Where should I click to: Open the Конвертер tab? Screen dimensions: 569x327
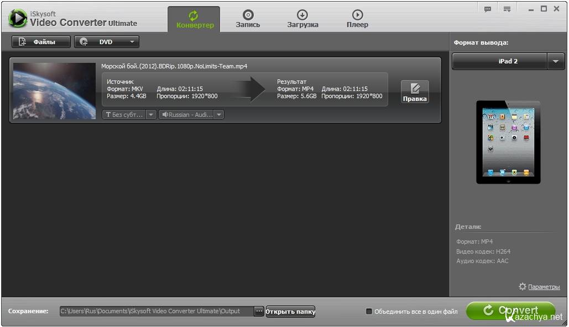[x=194, y=19]
